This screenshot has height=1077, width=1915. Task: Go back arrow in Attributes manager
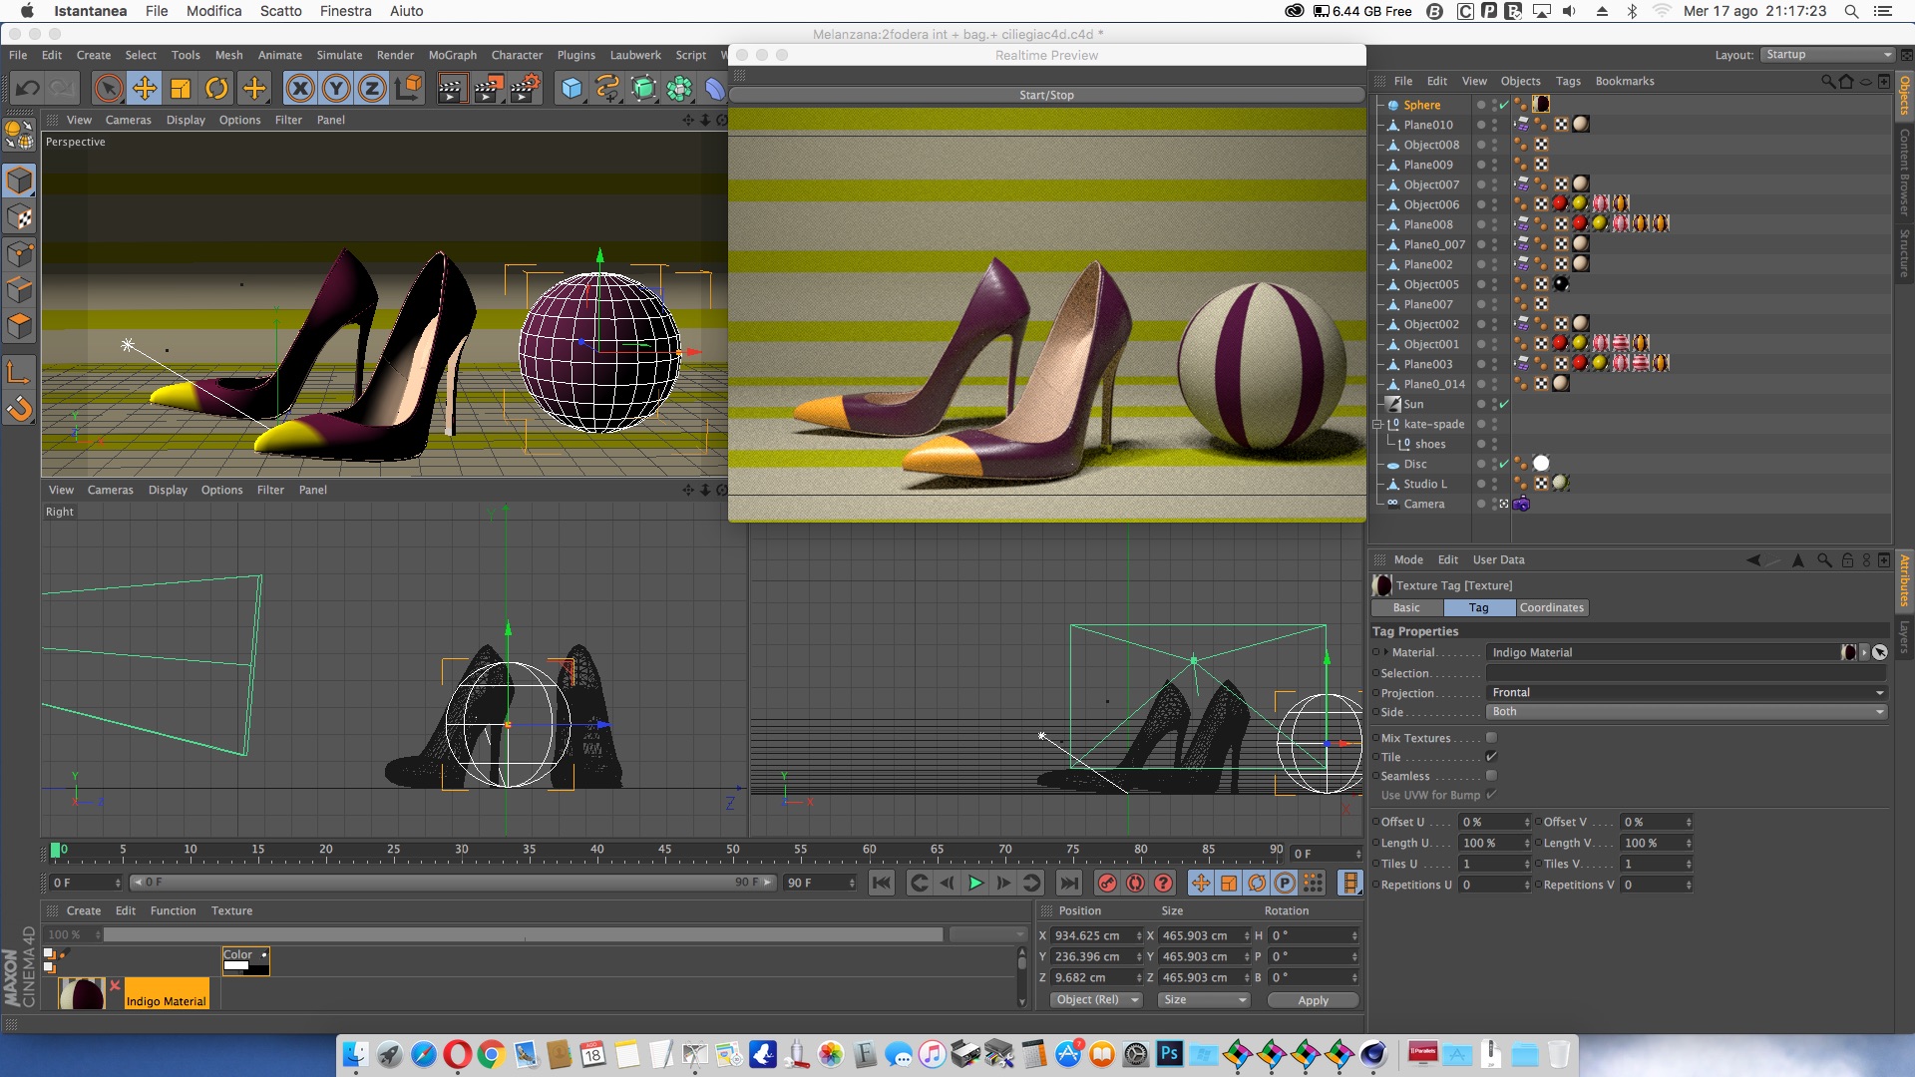point(1753,560)
